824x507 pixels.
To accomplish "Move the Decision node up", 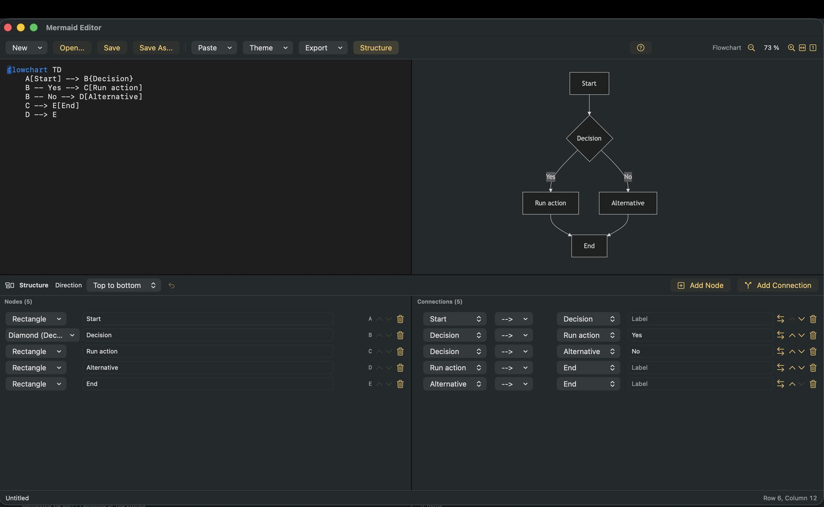I will pos(380,335).
